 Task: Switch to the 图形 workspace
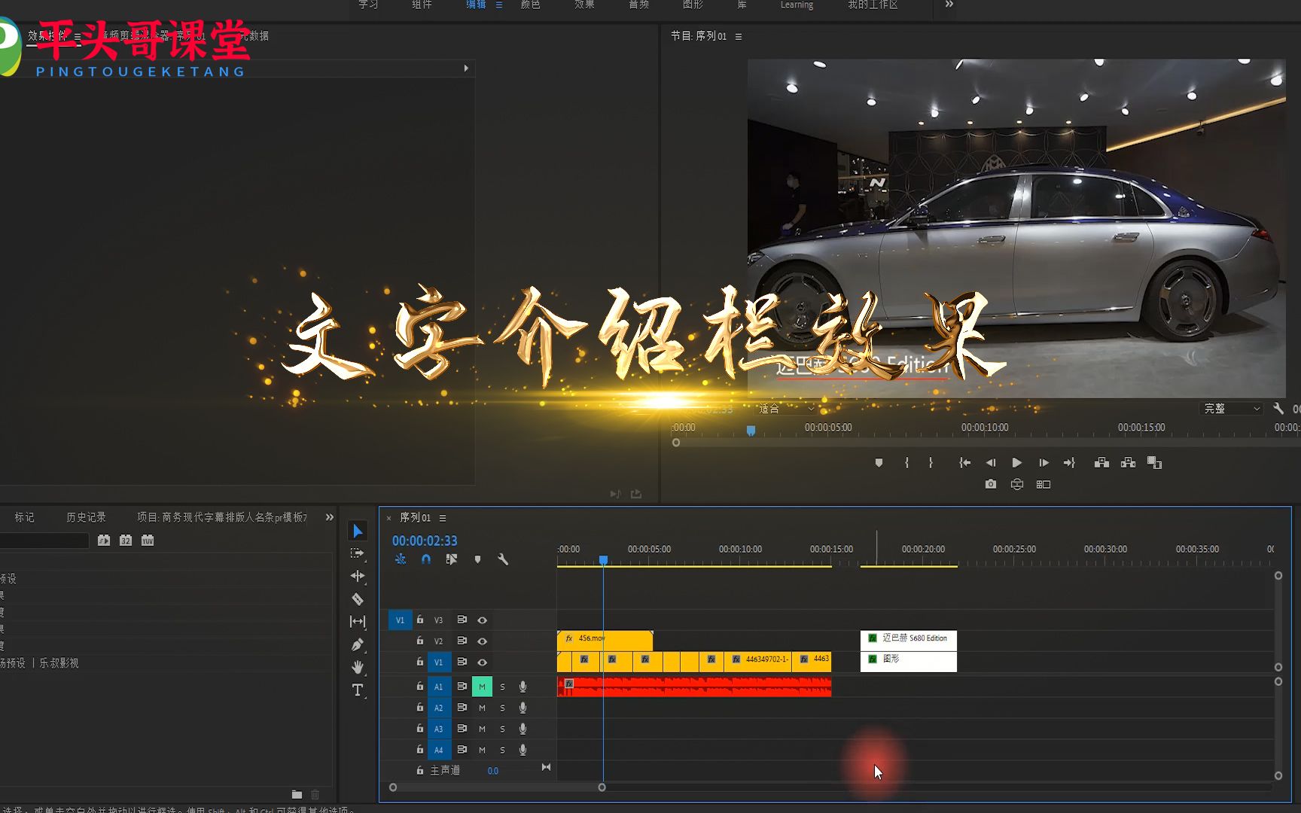pos(693,5)
